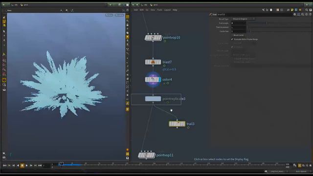The height and width of the screenshot is (176, 313).
Task: Select the pointvop10 node
Action: click(x=153, y=38)
